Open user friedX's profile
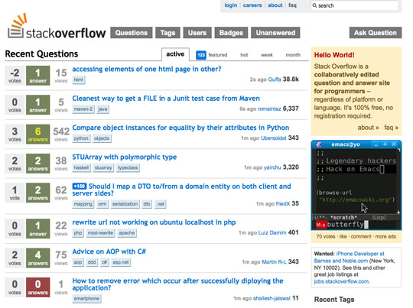The height and width of the screenshot is (308, 413). (x=283, y=204)
